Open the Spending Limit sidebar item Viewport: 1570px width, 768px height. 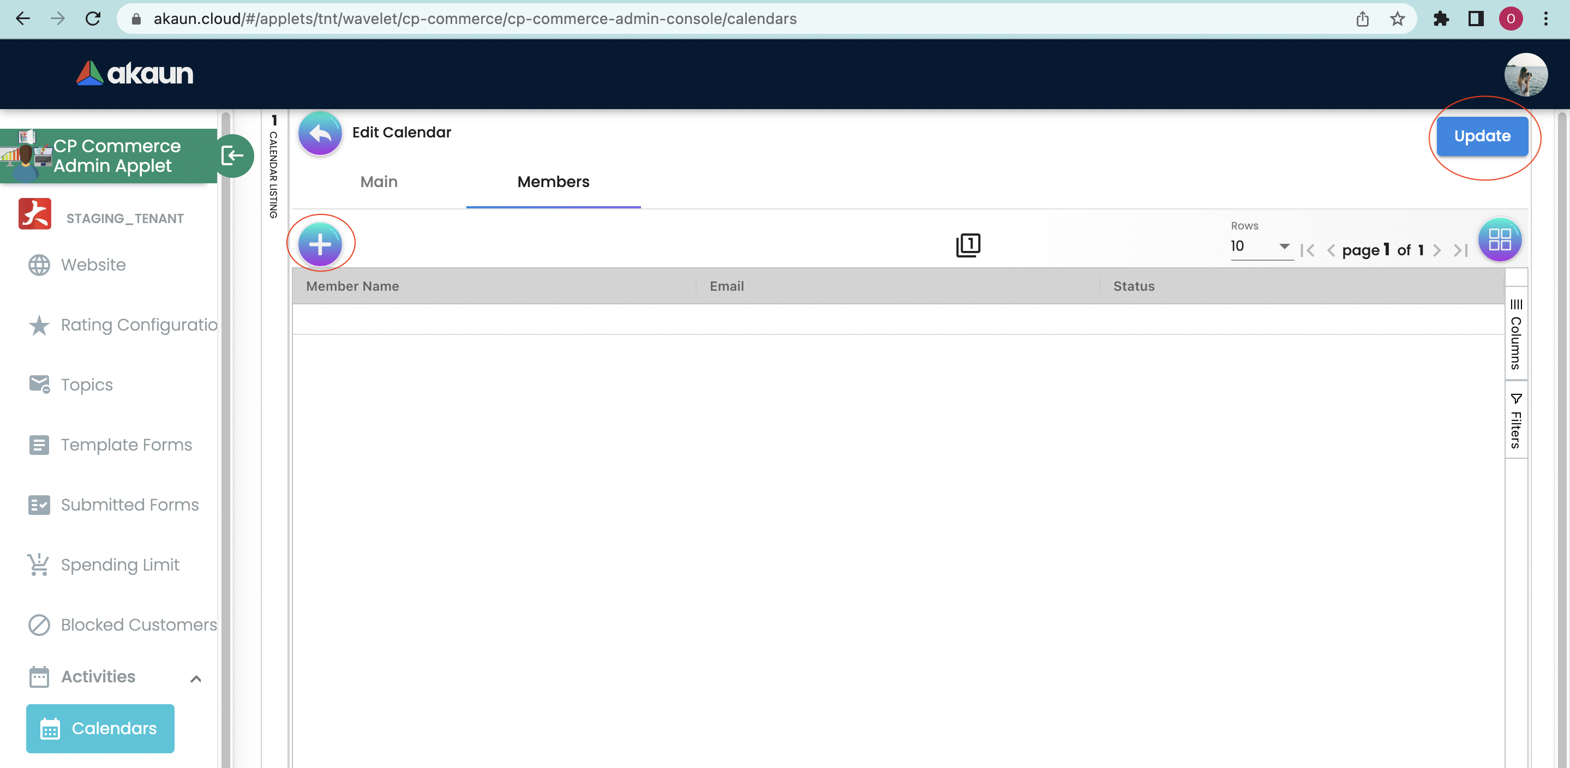tap(120, 565)
